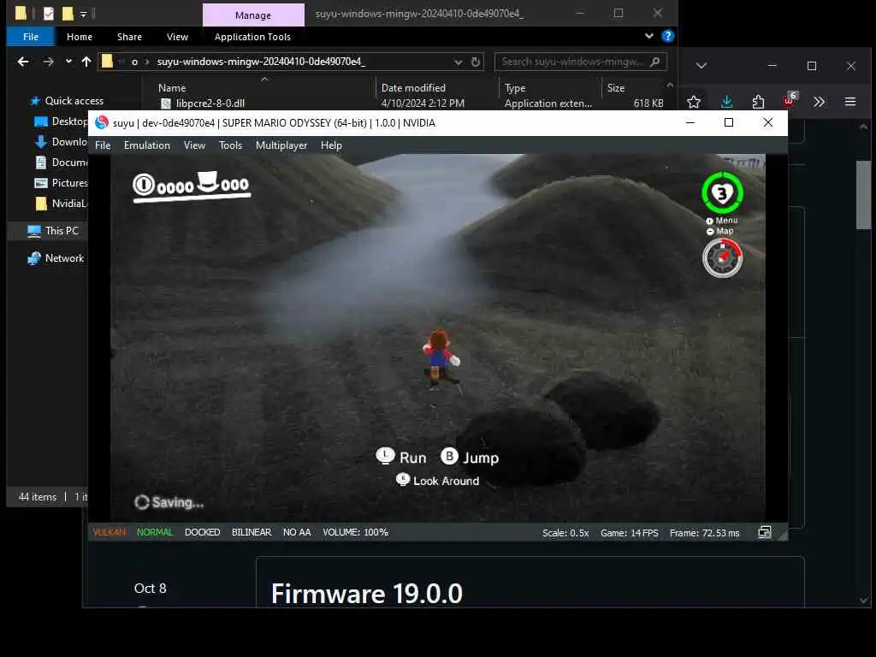876x657 pixels.
Task: Click the File tab in File Explorer
Action: click(x=31, y=37)
